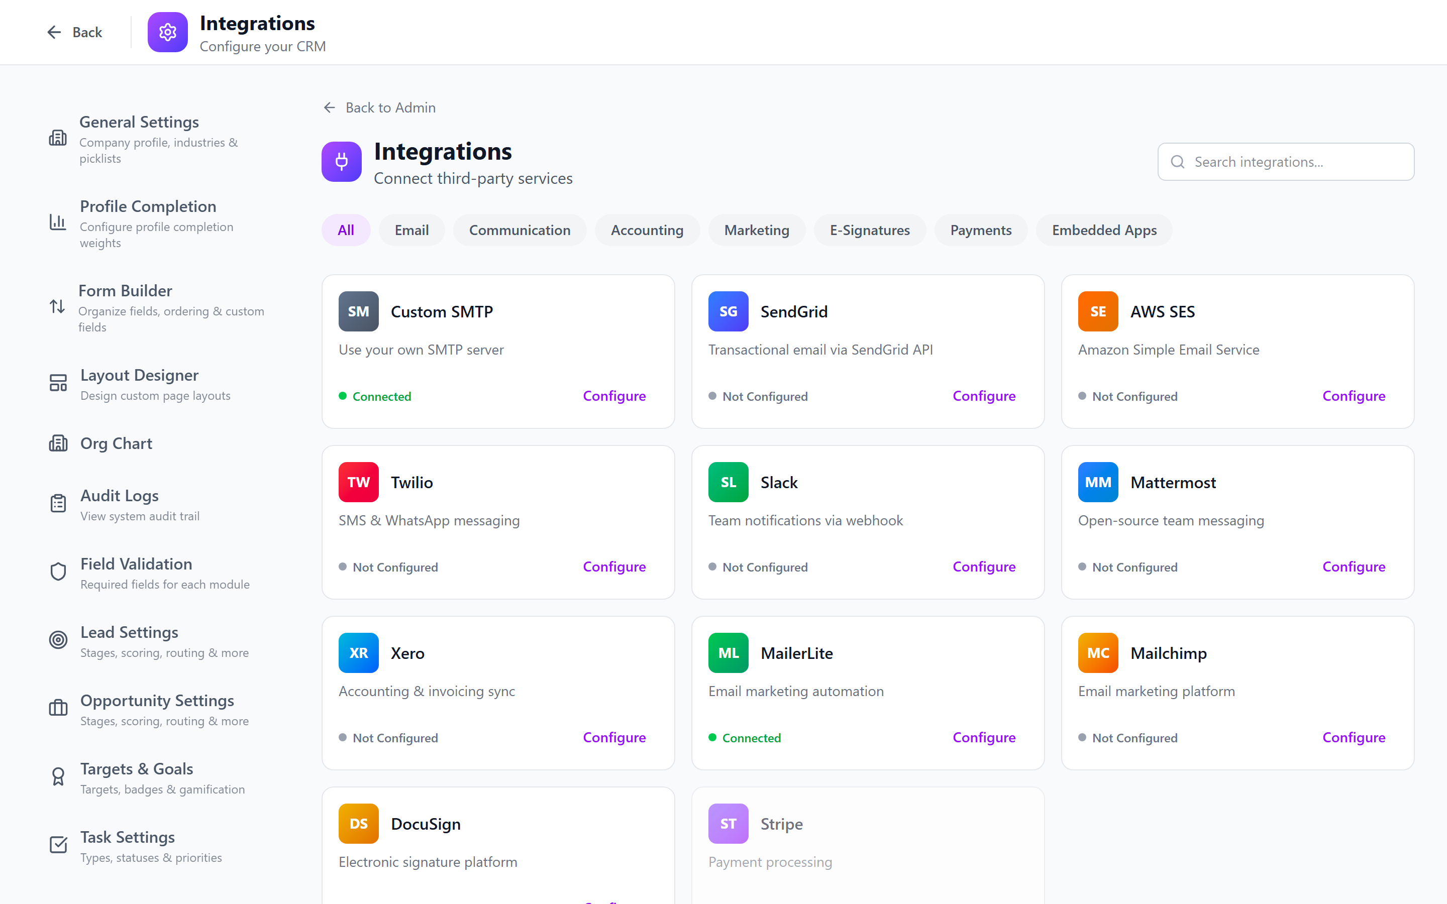
Task: Configure the MailerLite integration
Action: pos(984,738)
